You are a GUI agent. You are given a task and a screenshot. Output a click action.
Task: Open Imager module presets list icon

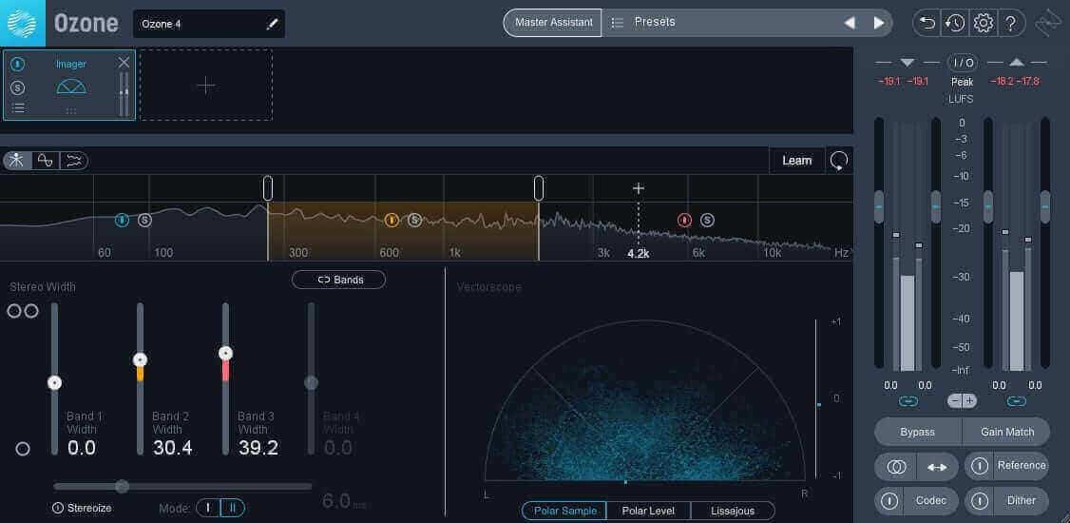tap(18, 107)
